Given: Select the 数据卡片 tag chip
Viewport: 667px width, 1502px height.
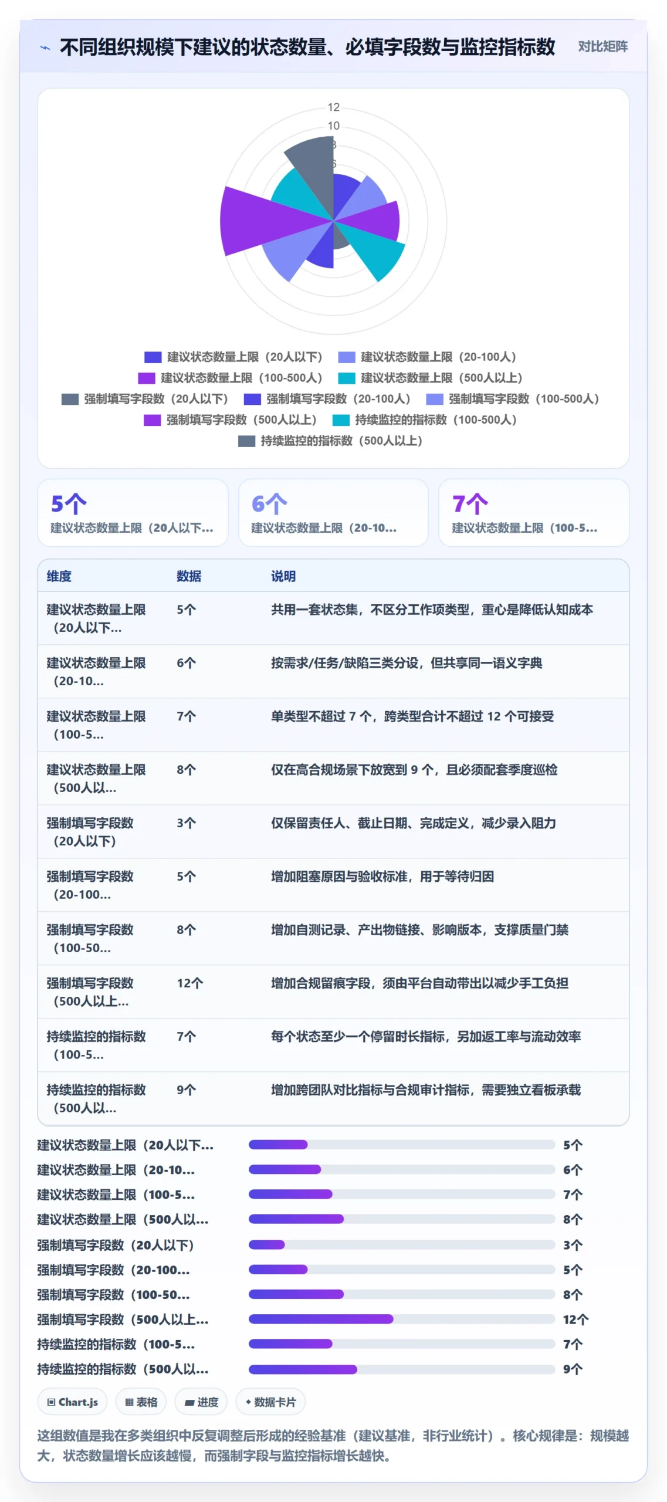Looking at the screenshot, I should coord(270,1402).
